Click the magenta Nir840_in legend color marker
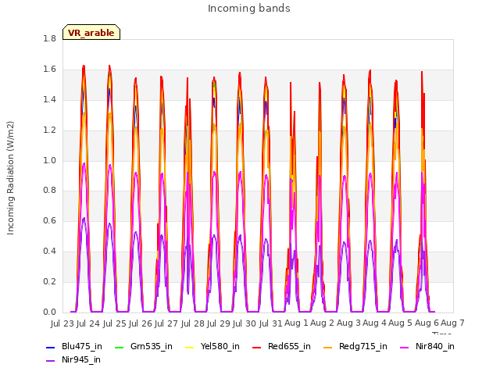Viewport: 500px width, 375px height. point(405,347)
